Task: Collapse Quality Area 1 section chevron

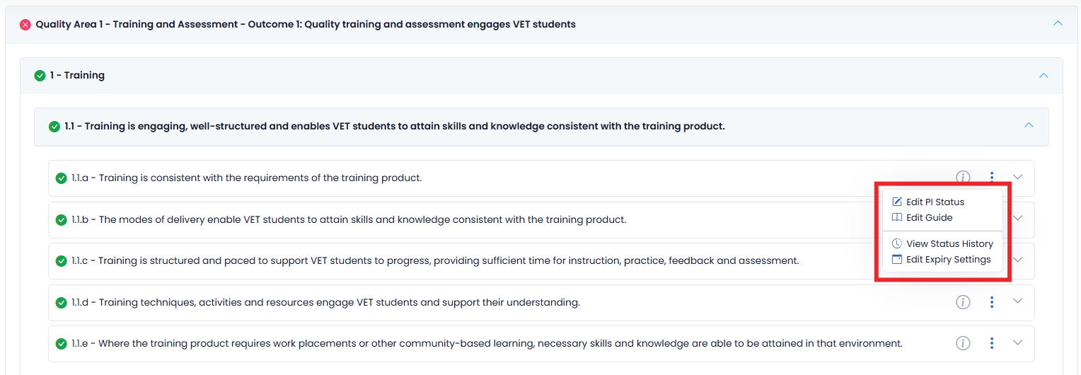Action: point(1058,23)
